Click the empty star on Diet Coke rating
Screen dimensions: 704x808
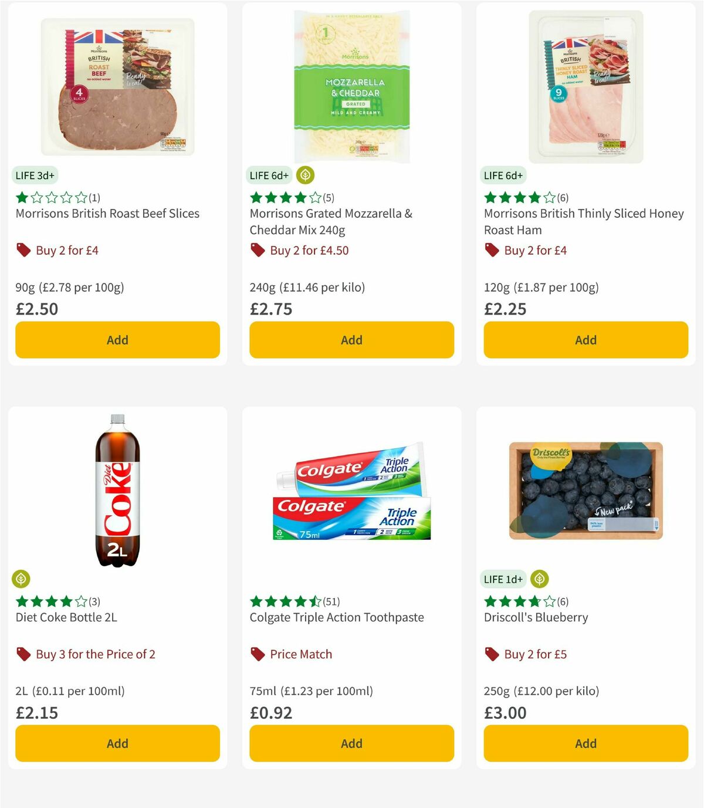(x=80, y=601)
